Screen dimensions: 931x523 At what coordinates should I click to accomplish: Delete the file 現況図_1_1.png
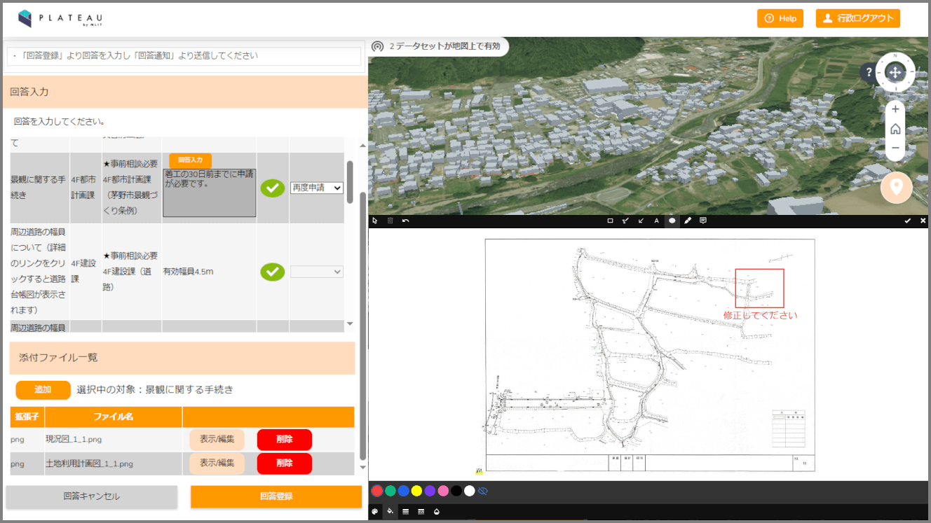click(285, 440)
